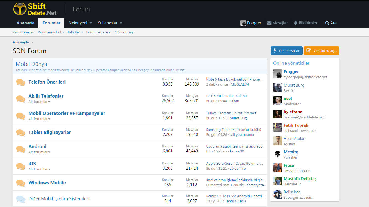Screen dimensions: 369x207
Task: Open the Kullanıcılar dropdown arrow
Action: tap(121, 23)
